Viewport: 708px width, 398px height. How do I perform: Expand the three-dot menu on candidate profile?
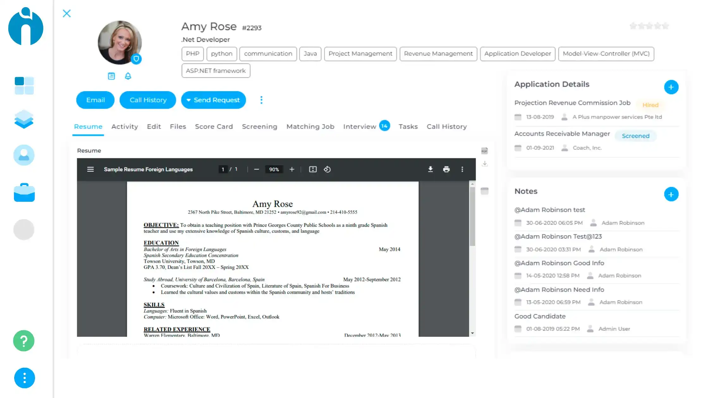click(262, 99)
